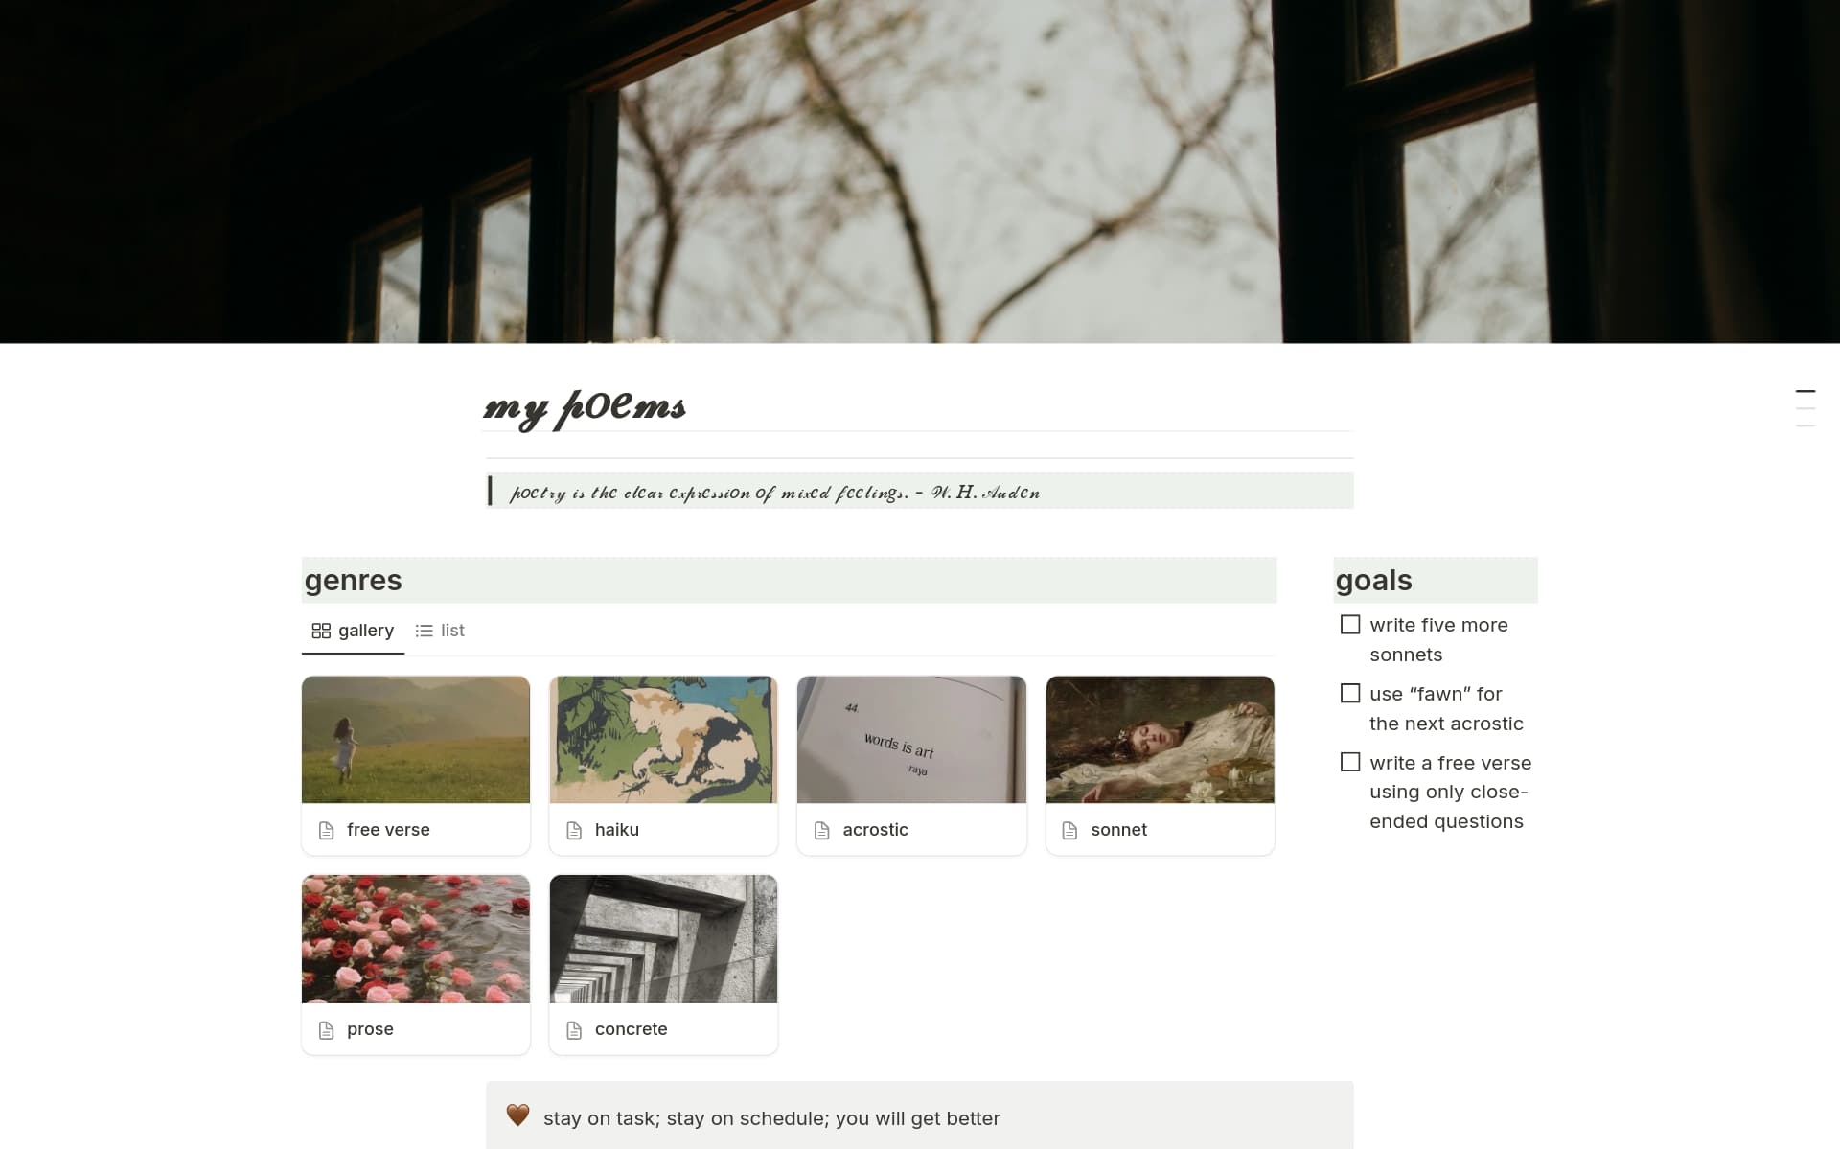Open the sonnet gallery card thumbnail
Screen dimensions: 1840x1149
(x=1160, y=740)
